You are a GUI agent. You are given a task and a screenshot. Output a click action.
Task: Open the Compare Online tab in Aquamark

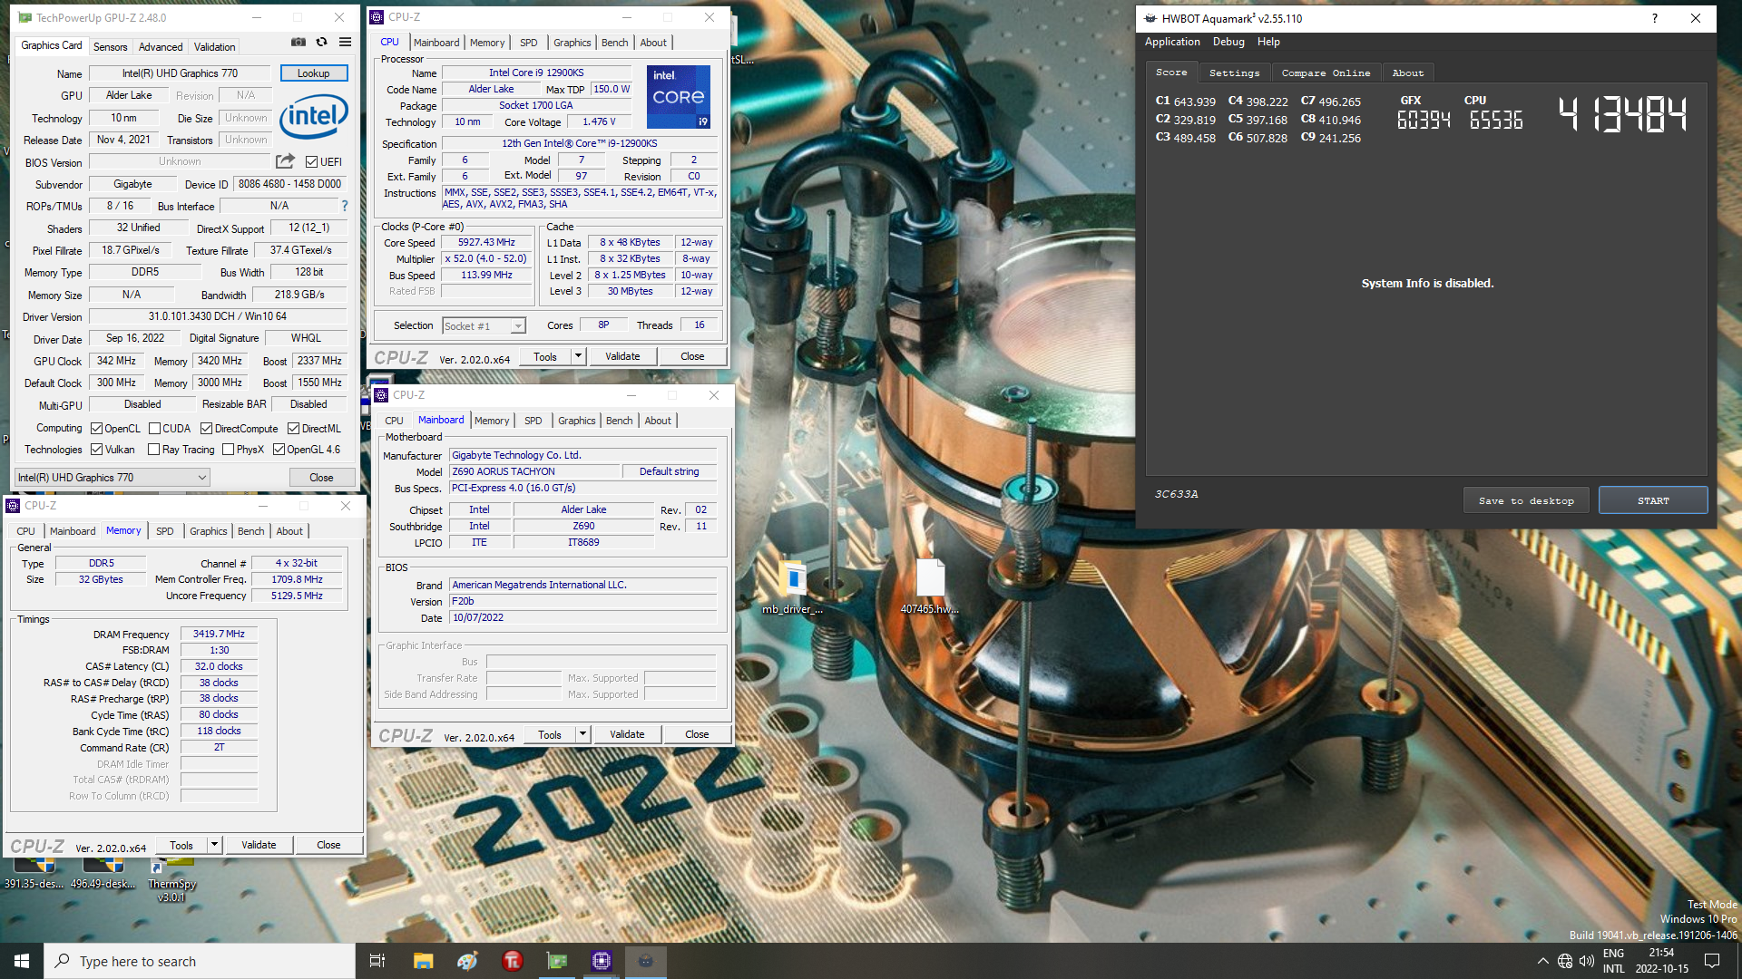tap(1326, 73)
